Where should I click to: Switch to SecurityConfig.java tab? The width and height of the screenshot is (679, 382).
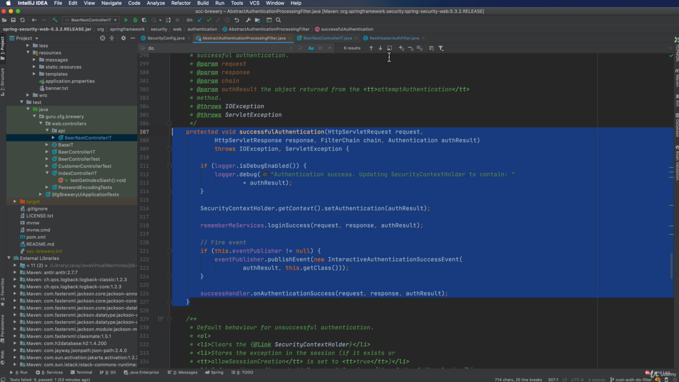click(x=166, y=38)
